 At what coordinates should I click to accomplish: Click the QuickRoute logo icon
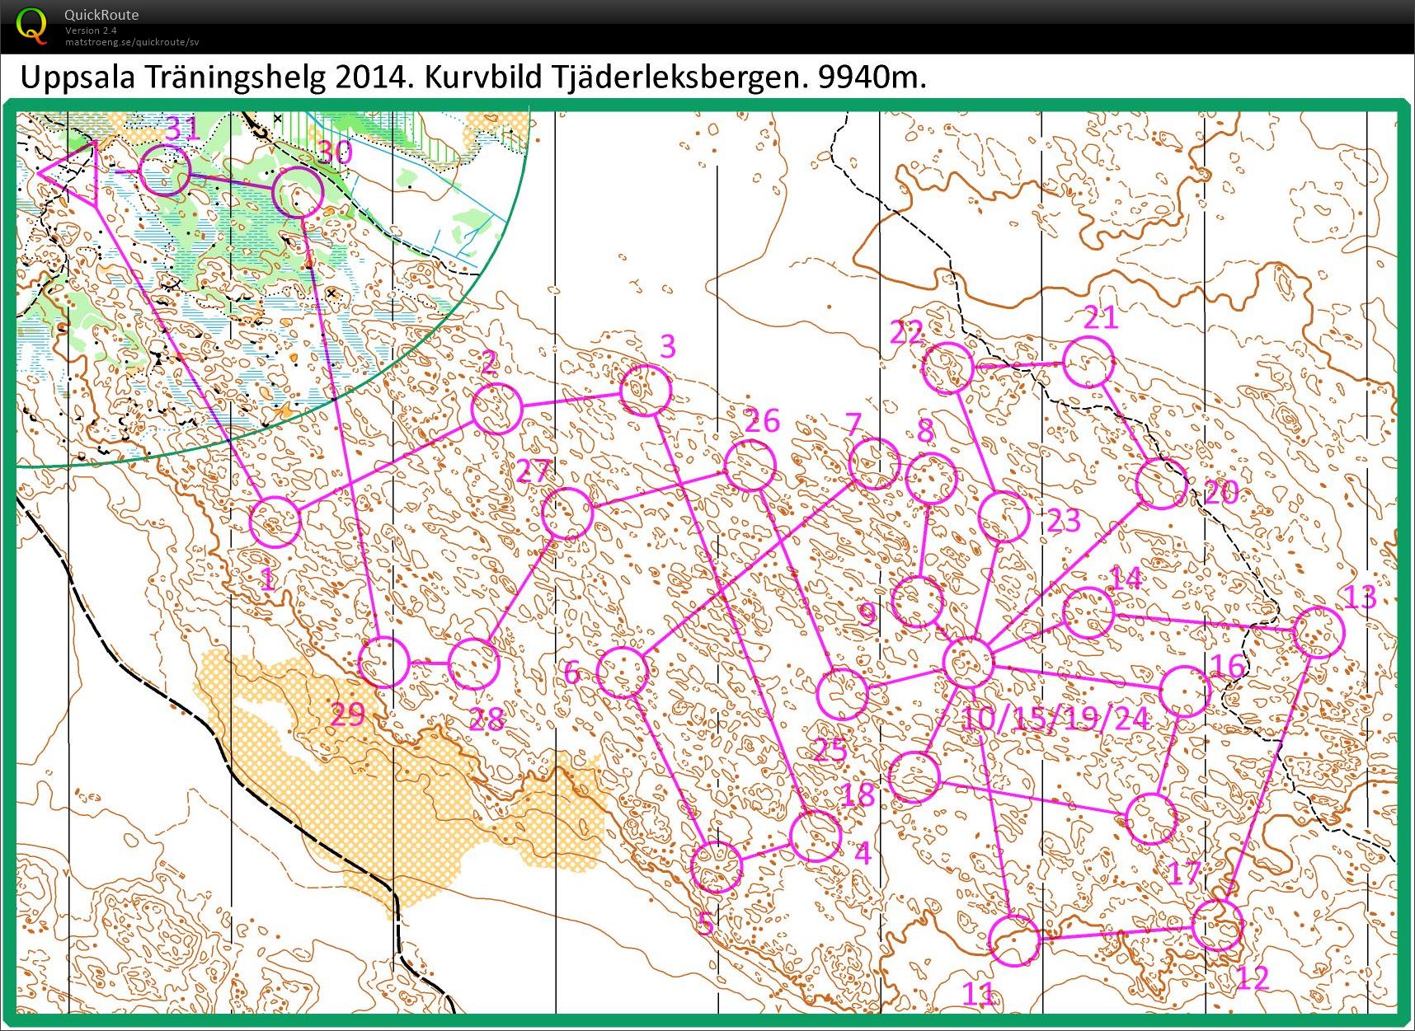[x=31, y=25]
